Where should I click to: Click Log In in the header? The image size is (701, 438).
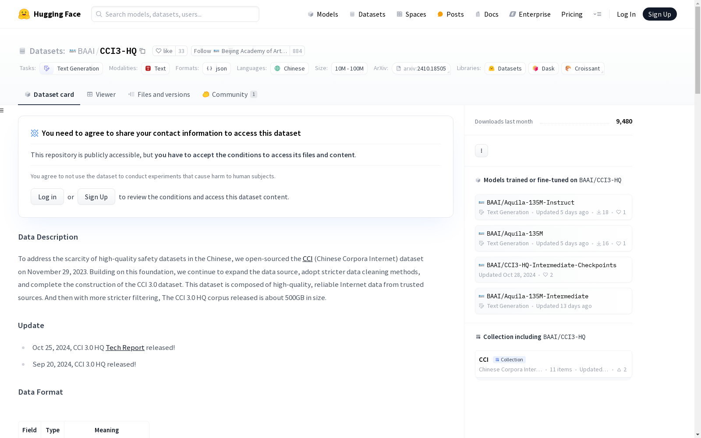626,14
